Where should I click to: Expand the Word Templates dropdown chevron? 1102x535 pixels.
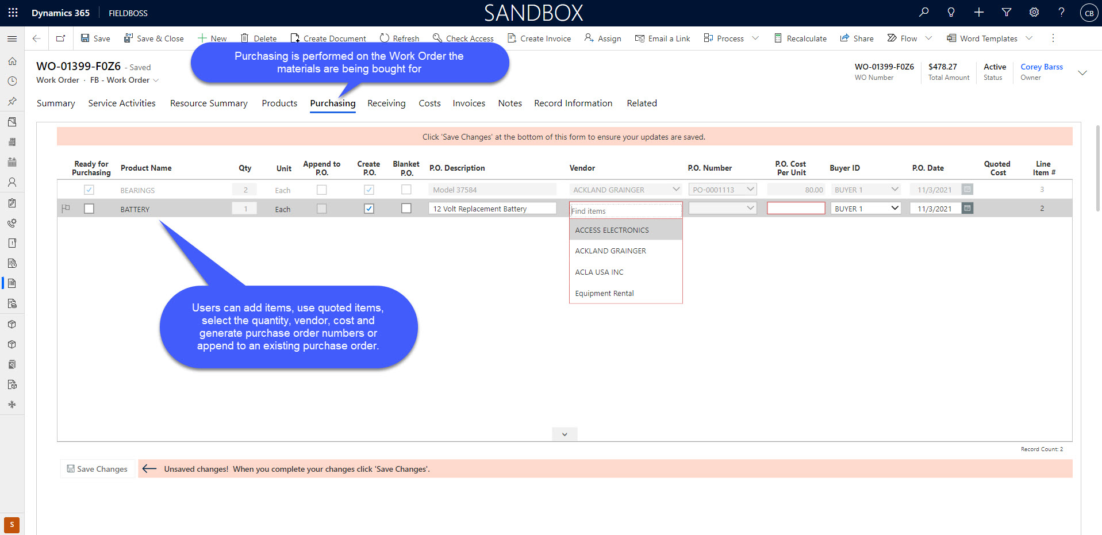pyautogui.click(x=1029, y=39)
